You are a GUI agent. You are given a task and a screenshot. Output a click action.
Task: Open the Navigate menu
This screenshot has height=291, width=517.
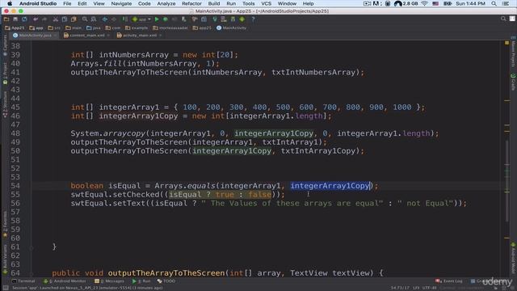click(121, 3)
